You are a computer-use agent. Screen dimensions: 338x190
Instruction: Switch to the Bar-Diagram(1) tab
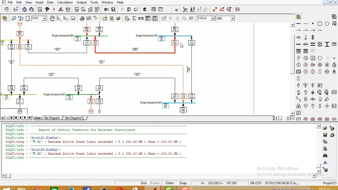pos(74,118)
